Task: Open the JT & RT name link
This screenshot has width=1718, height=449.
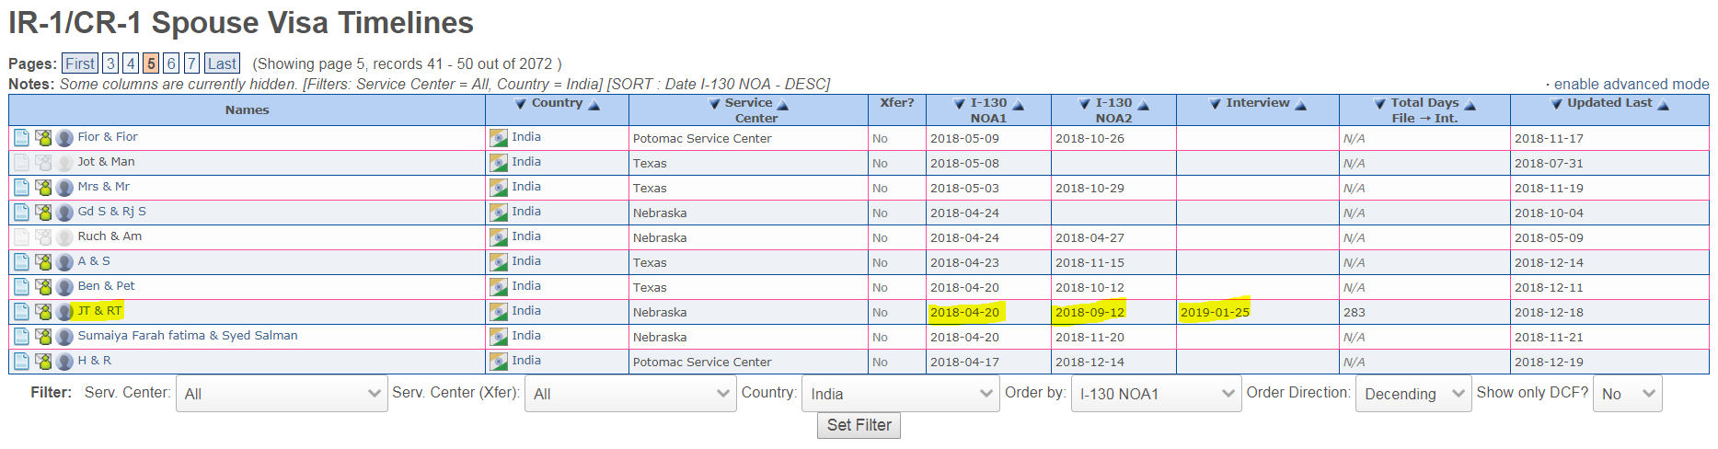Action: 99,310
